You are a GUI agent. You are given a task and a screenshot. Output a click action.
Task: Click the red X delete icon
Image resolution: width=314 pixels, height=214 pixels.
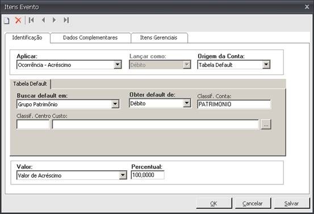click(18, 20)
